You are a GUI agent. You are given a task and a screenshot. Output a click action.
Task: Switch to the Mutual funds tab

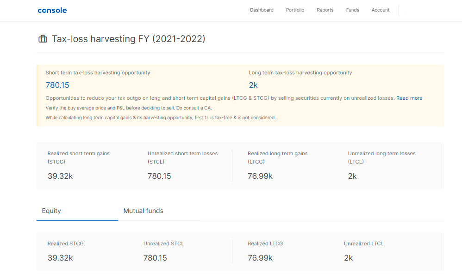tap(143, 211)
